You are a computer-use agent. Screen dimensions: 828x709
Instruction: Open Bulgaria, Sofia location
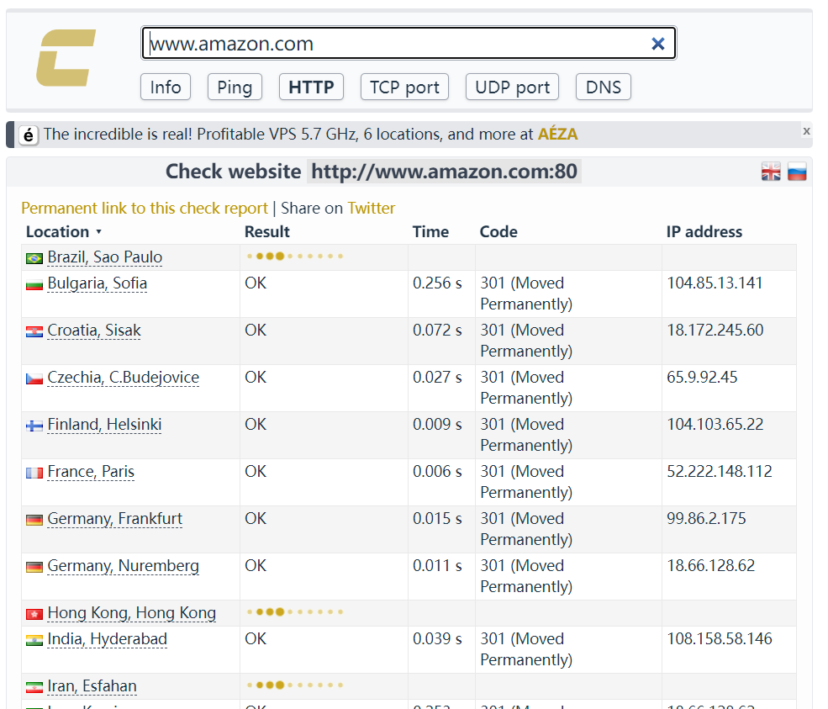pyautogui.click(x=98, y=283)
